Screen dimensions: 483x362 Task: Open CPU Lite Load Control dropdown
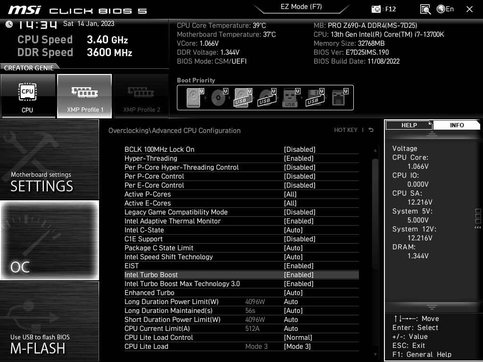(x=298, y=337)
